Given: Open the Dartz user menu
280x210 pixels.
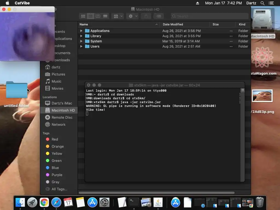Looking at the screenshot, I should [251, 3].
